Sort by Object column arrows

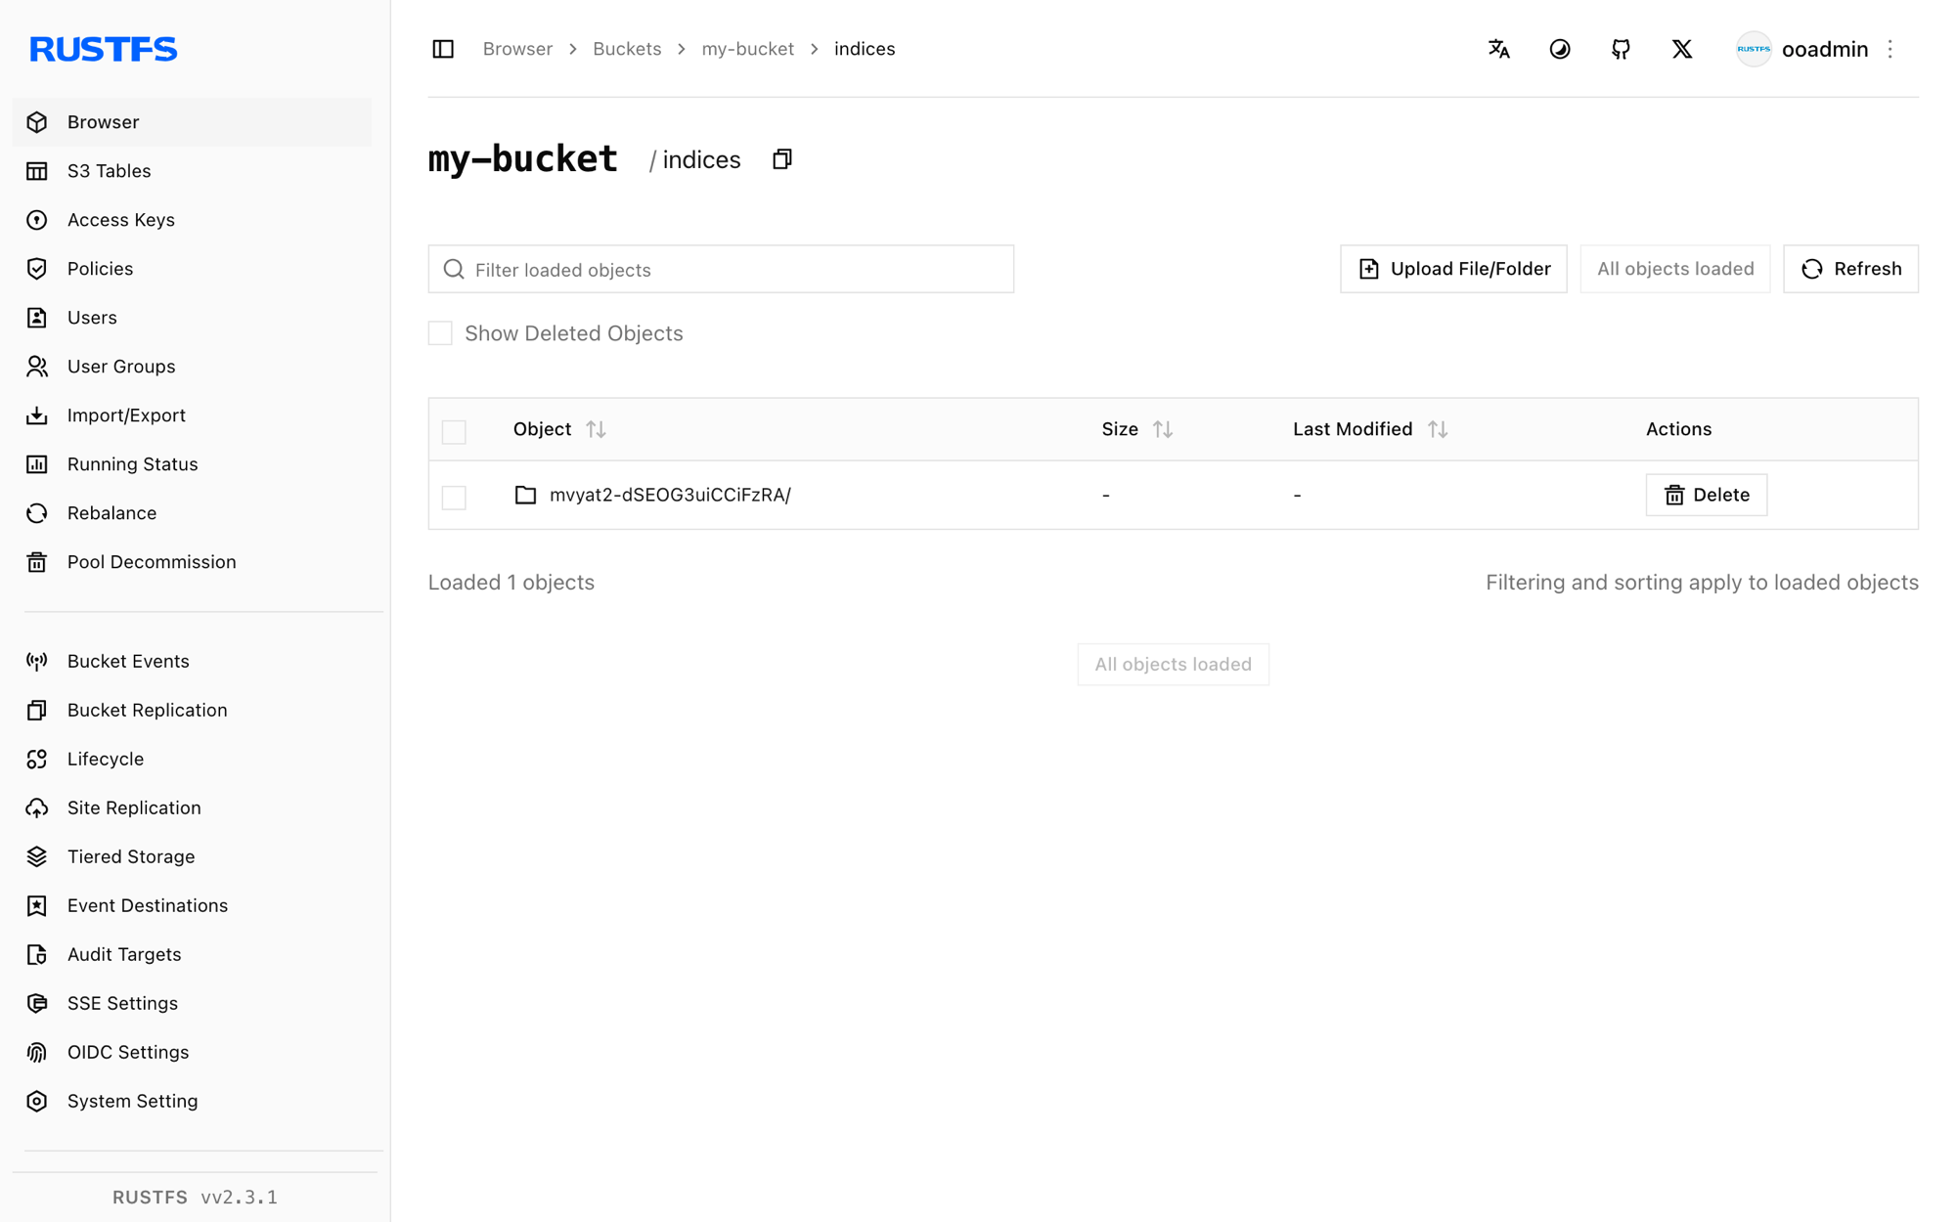pyautogui.click(x=596, y=429)
